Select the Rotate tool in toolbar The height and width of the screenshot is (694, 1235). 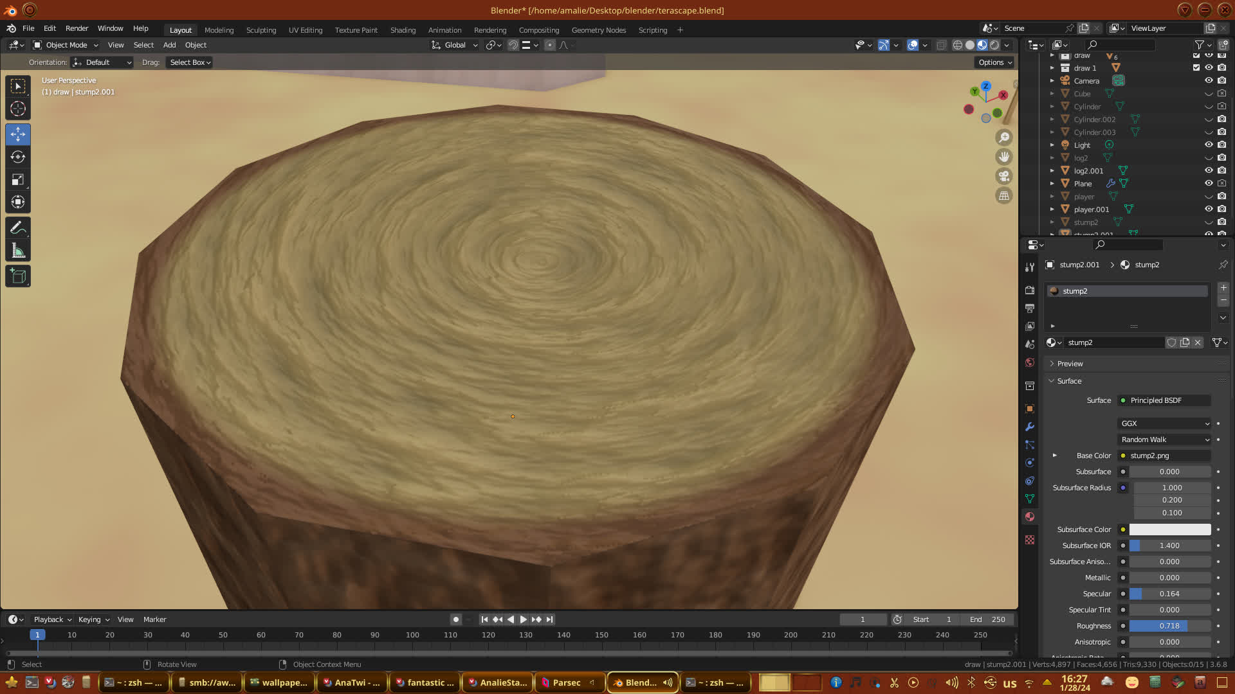18,157
